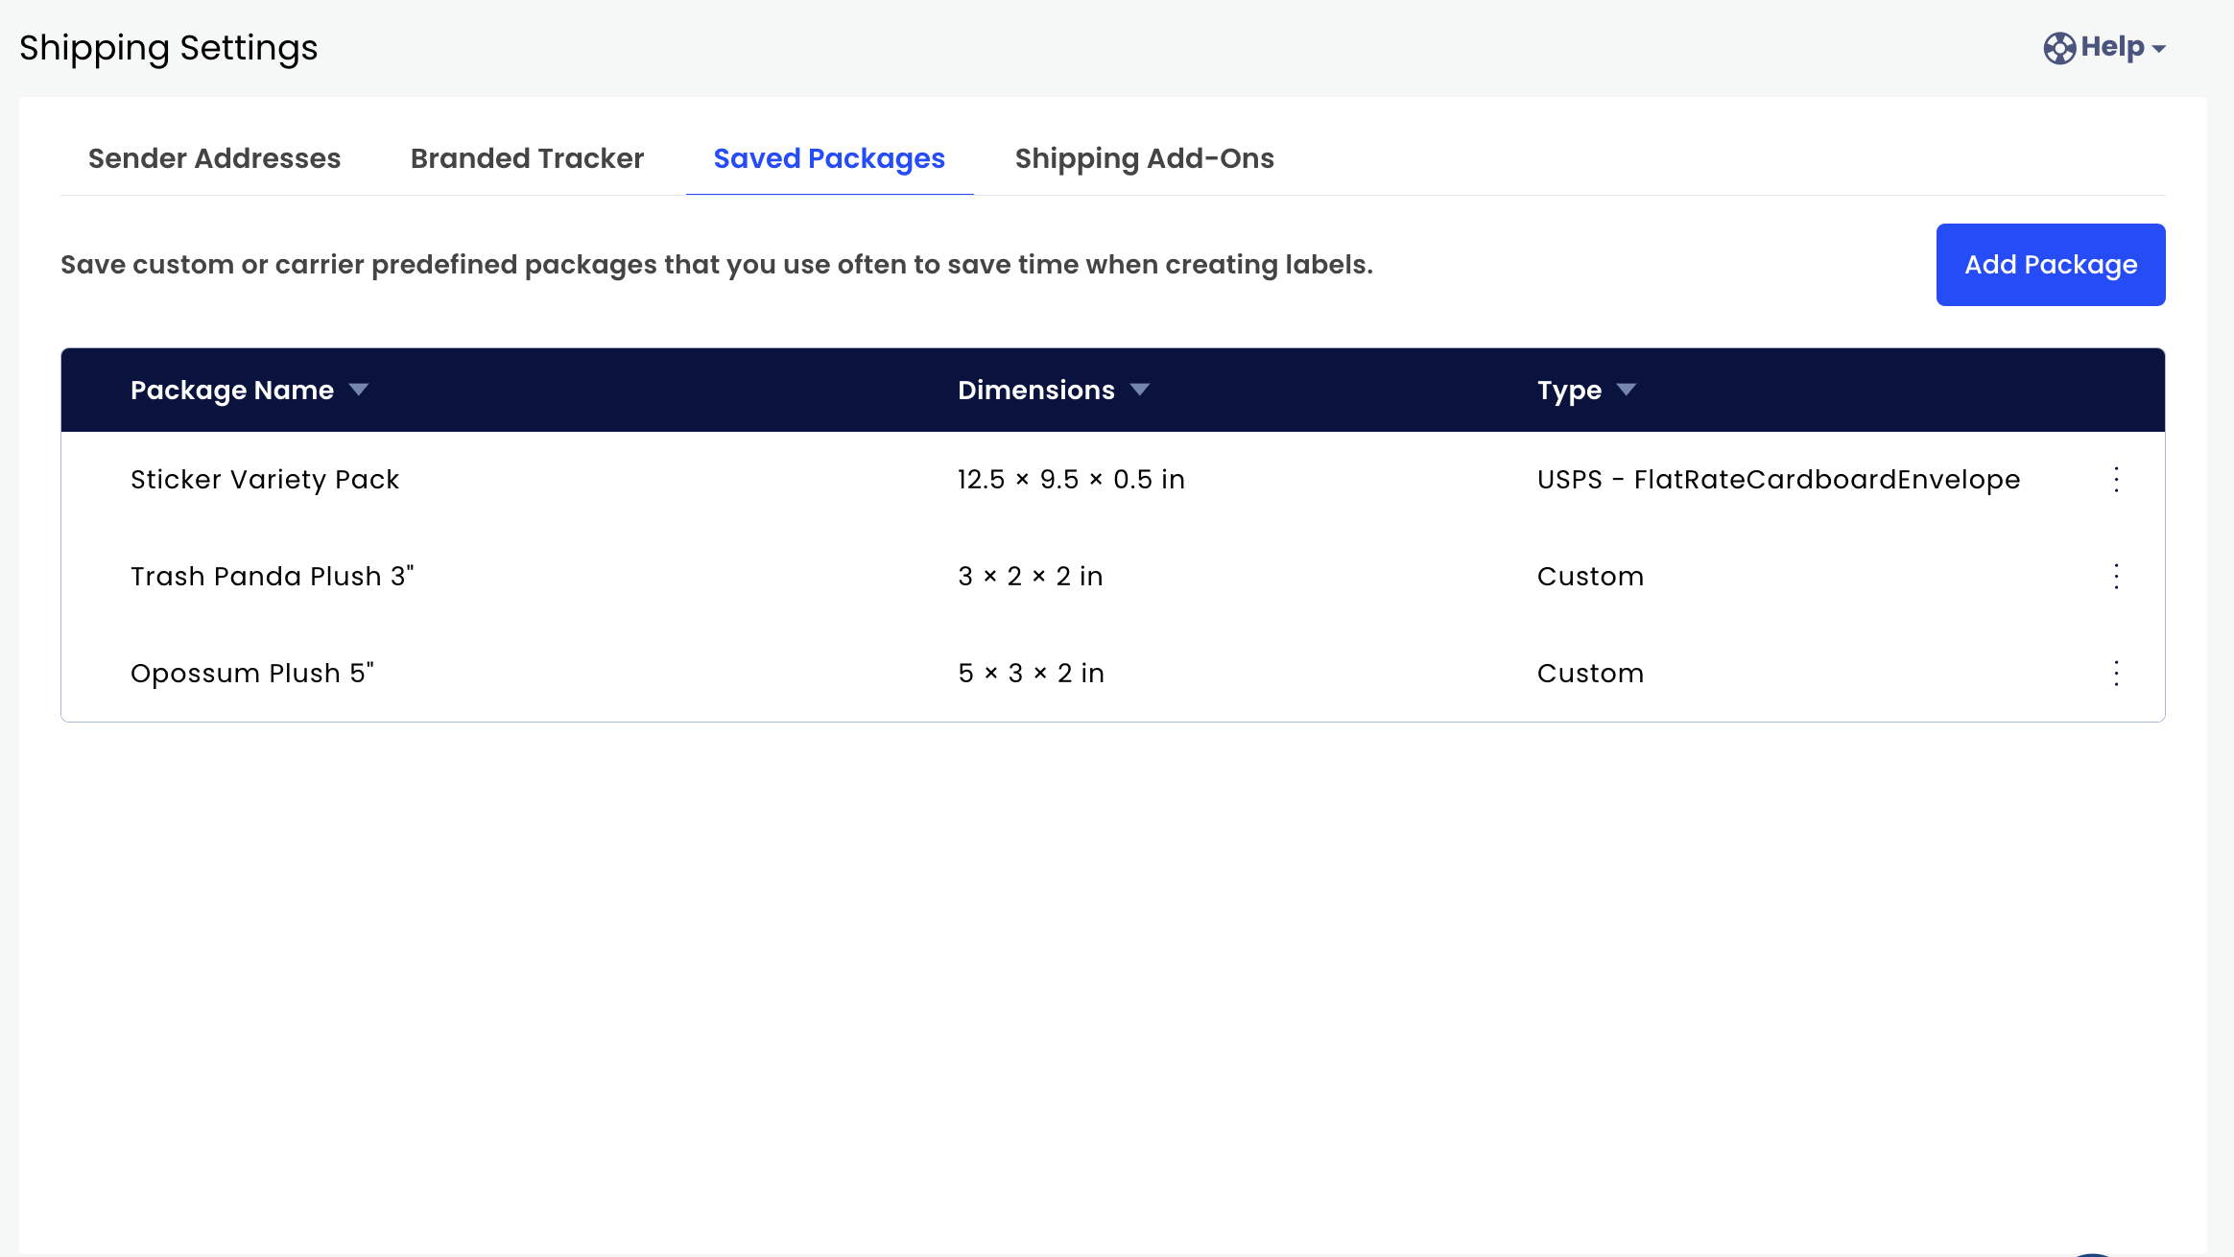2234x1257 pixels.
Task: Switch to Branded Tracker tab
Action: click(x=527, y=158)
